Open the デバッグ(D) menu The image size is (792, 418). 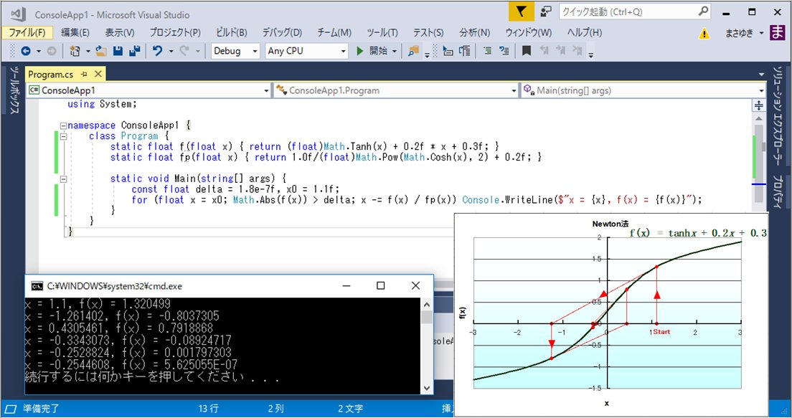(282, 33)
